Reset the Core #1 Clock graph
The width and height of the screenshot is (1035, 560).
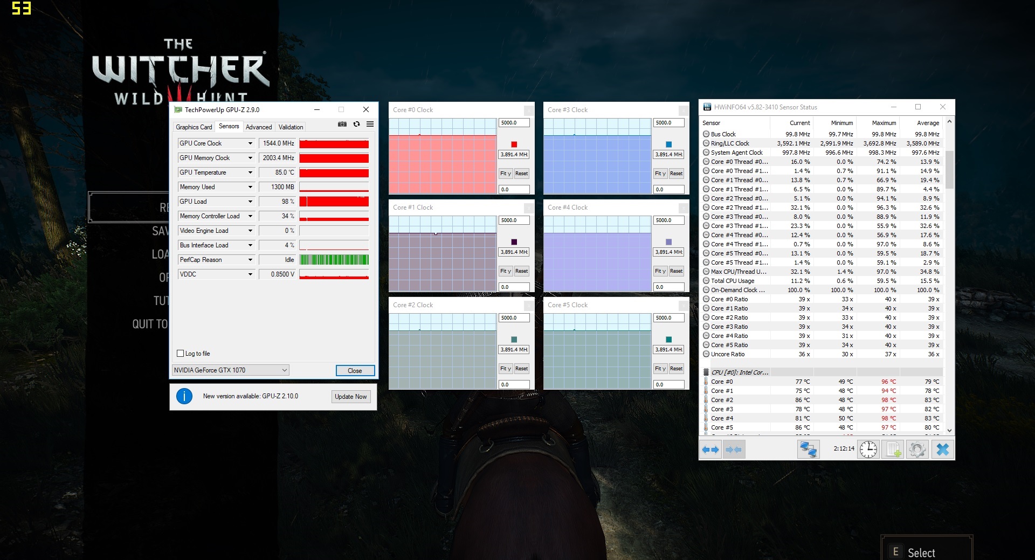click(x=521, y=271)
